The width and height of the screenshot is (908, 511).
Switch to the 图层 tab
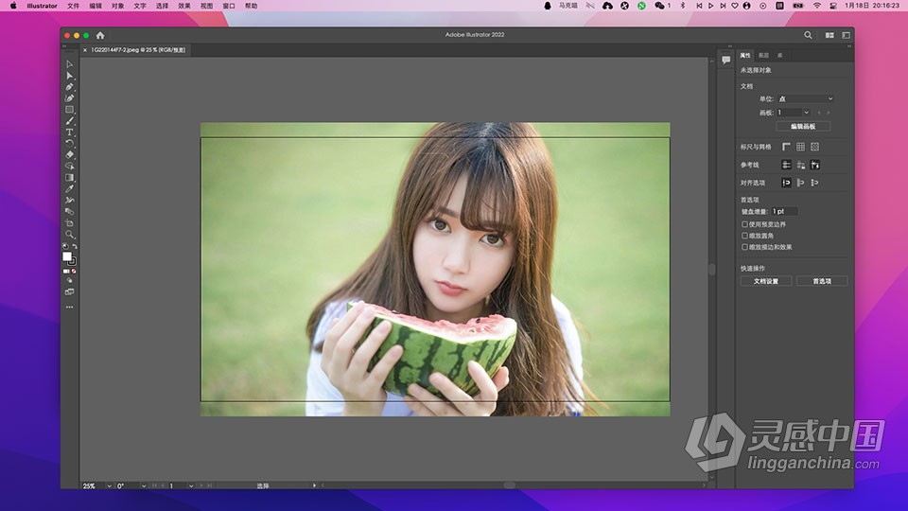(764, 56)
